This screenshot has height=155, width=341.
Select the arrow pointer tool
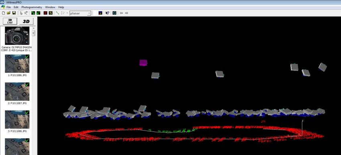coord(21,13)
